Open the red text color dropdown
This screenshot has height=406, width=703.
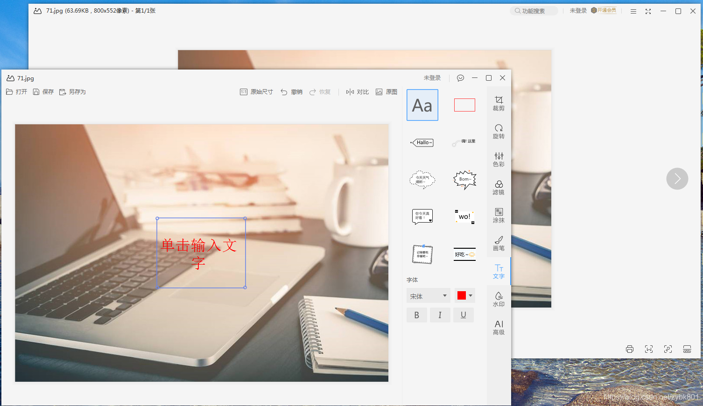click(465, 295)
